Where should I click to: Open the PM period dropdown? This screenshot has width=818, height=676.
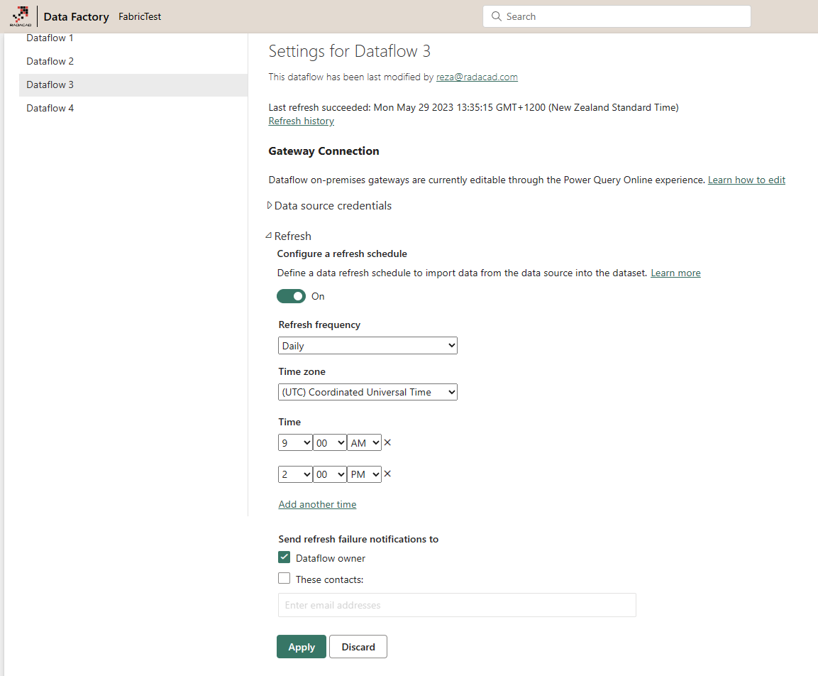[x=365, y=474]
